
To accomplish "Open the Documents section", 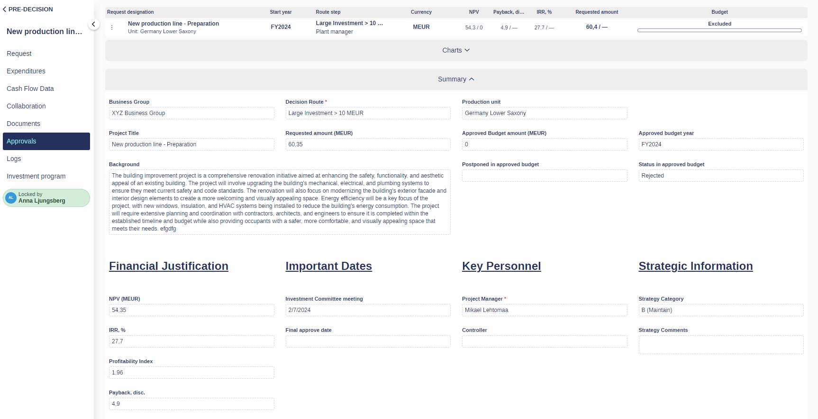I will pyautogui.click(x=23, y=124).
